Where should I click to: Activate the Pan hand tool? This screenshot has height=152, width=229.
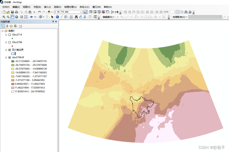[x=12, y=17]
